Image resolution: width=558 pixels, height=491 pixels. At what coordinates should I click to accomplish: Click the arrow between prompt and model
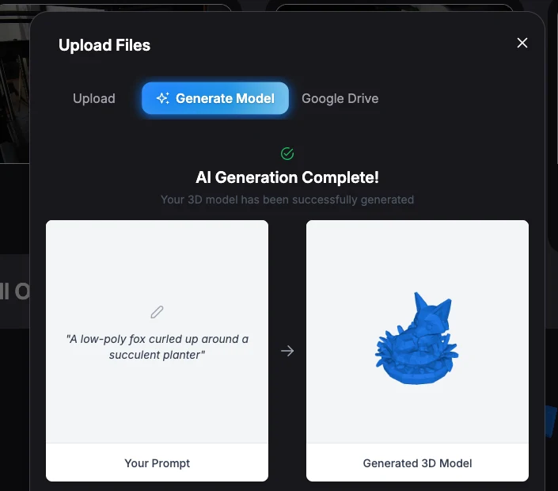pos(287,351)
